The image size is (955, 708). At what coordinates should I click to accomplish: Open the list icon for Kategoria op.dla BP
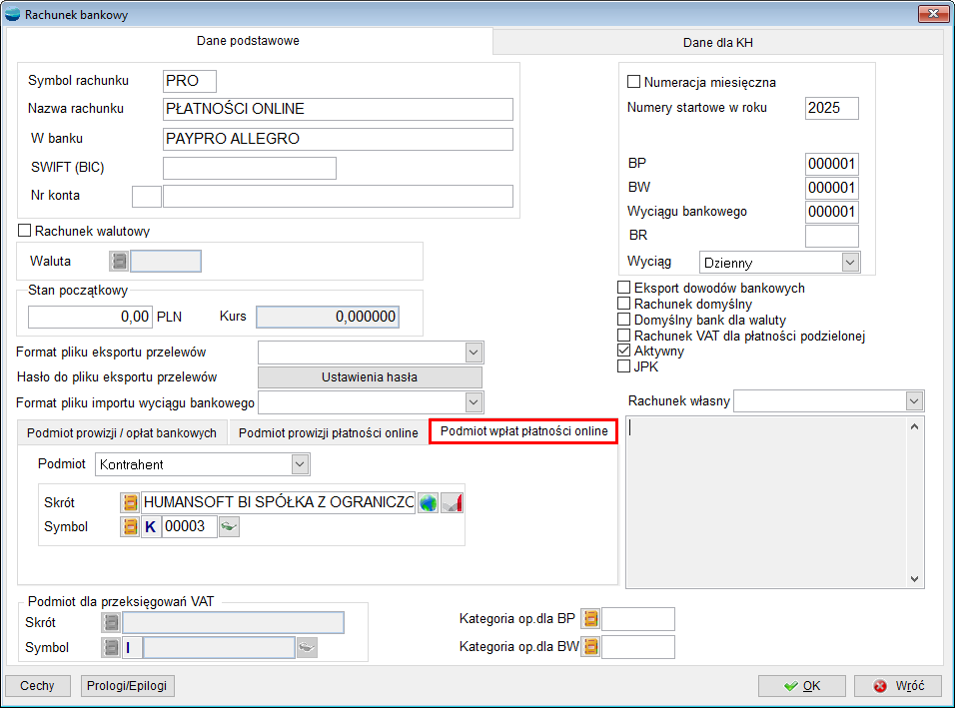(x=590, y=619)
